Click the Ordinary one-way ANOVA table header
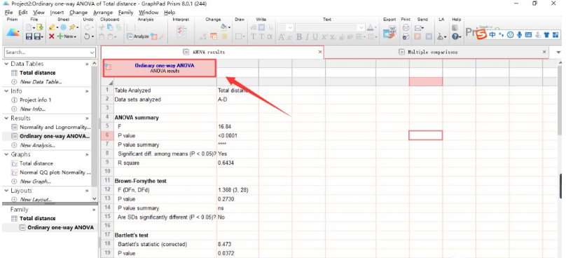This screenshot has width=566, height=258. click(160, 68)
